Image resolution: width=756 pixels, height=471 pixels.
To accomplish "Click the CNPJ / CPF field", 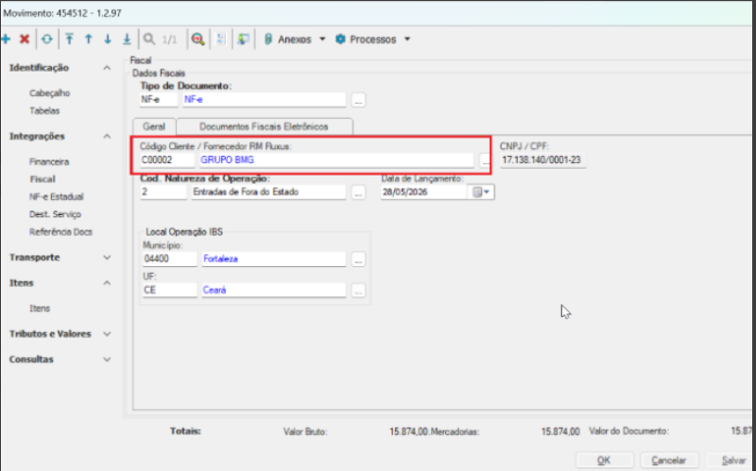I will point(542,160).
